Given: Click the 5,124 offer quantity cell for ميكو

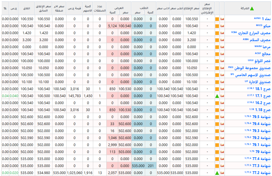Looking at the screenshot, I should tap(112, 26).
